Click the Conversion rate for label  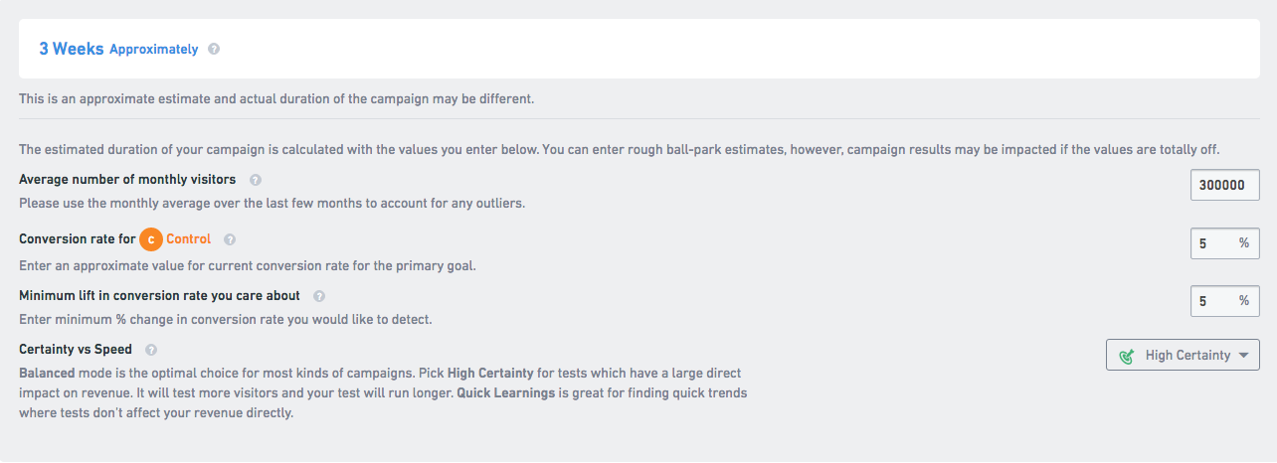[x=77, y=239]
